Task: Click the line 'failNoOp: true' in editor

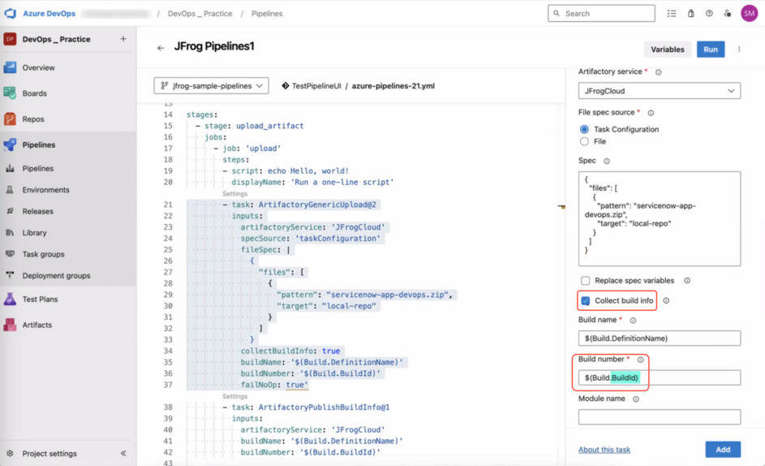Action: click(x=274, y=385)
